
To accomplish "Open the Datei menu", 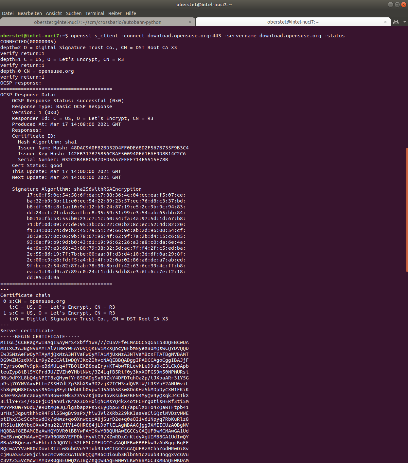I will 8,13.
